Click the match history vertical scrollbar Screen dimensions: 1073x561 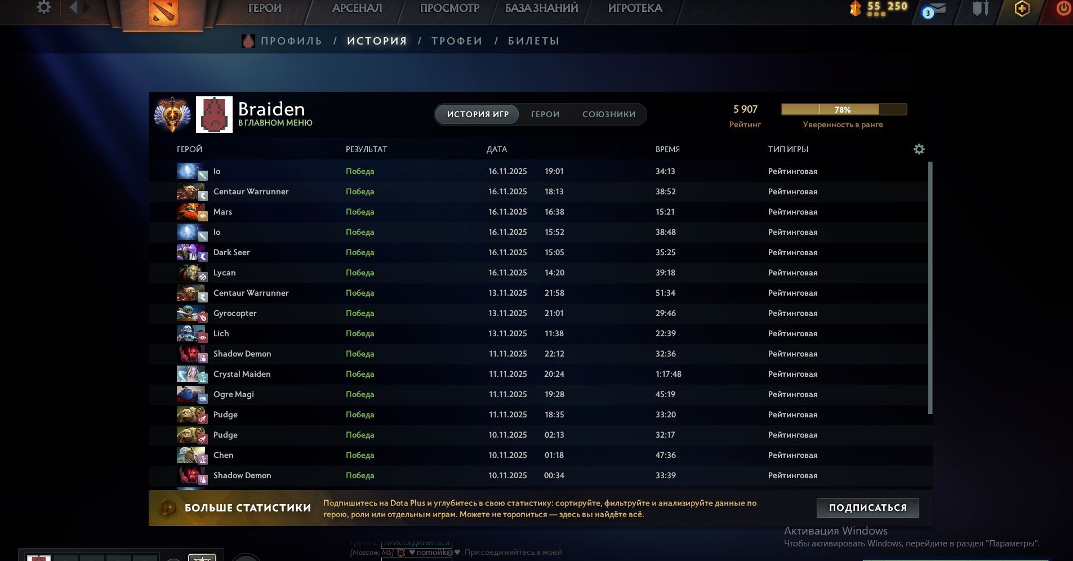click(930, 287)
